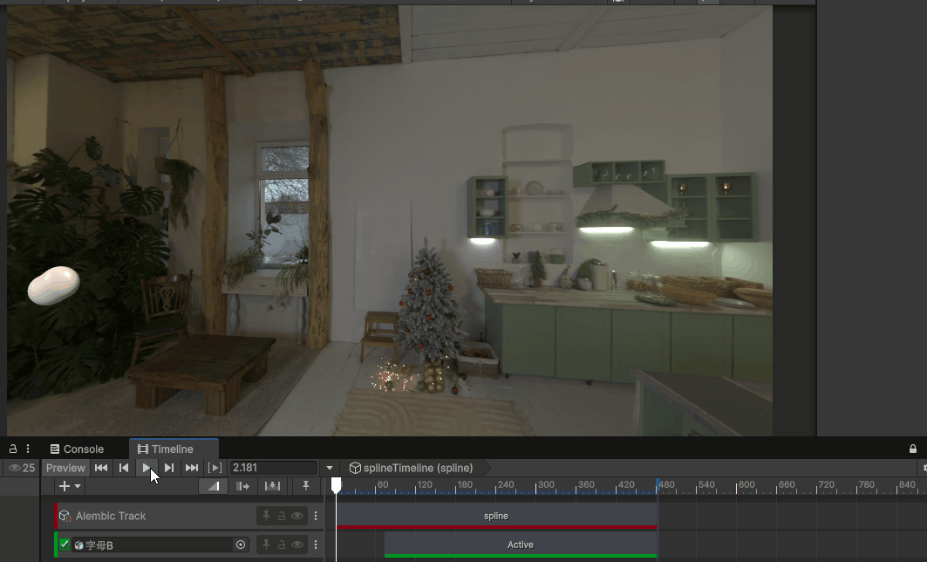Open the Alembic Track options menu
Viewport: 927px width, 562px height.
click(316, 516)
